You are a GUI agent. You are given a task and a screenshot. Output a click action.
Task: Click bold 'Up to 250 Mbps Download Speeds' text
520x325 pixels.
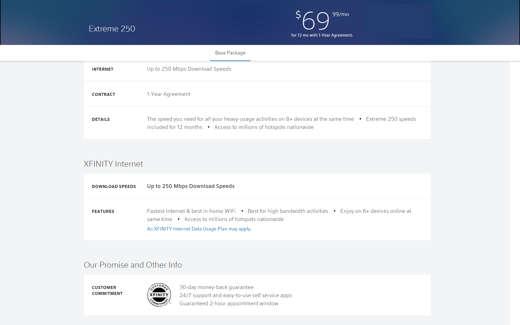(191, 186)
